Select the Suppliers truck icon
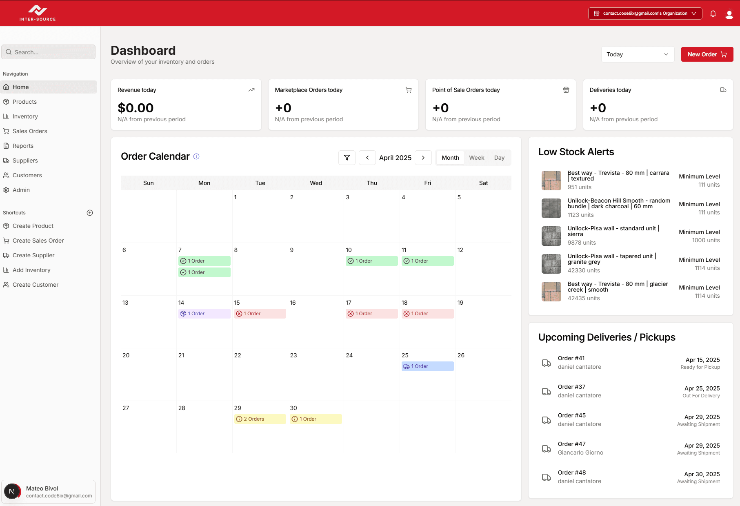 [x=6, y=160]
